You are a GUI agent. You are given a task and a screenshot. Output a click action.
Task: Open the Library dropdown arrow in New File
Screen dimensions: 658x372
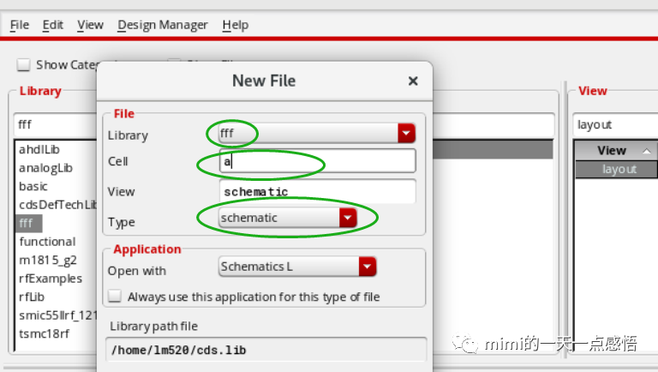(406, 133)
